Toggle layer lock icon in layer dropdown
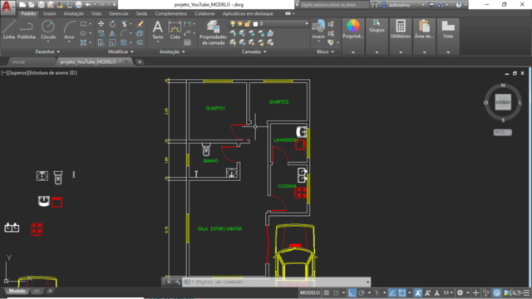The height and width of the screenshot is (299, 532). coord(248,24)
